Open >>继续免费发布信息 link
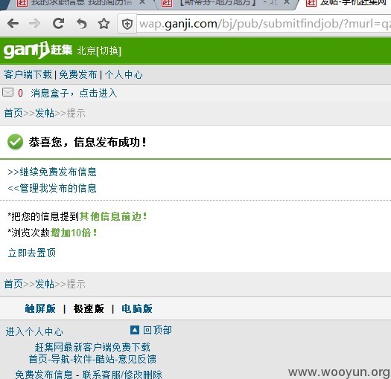This screenshot has width=391, height=379. point(52,172)
